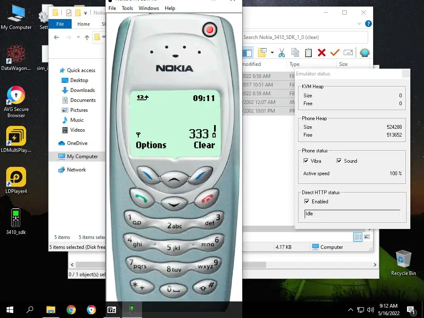Click the 1 voicemail key on keypad
The height and width of the screenshot is (318, 424).
tap(135, 219)
